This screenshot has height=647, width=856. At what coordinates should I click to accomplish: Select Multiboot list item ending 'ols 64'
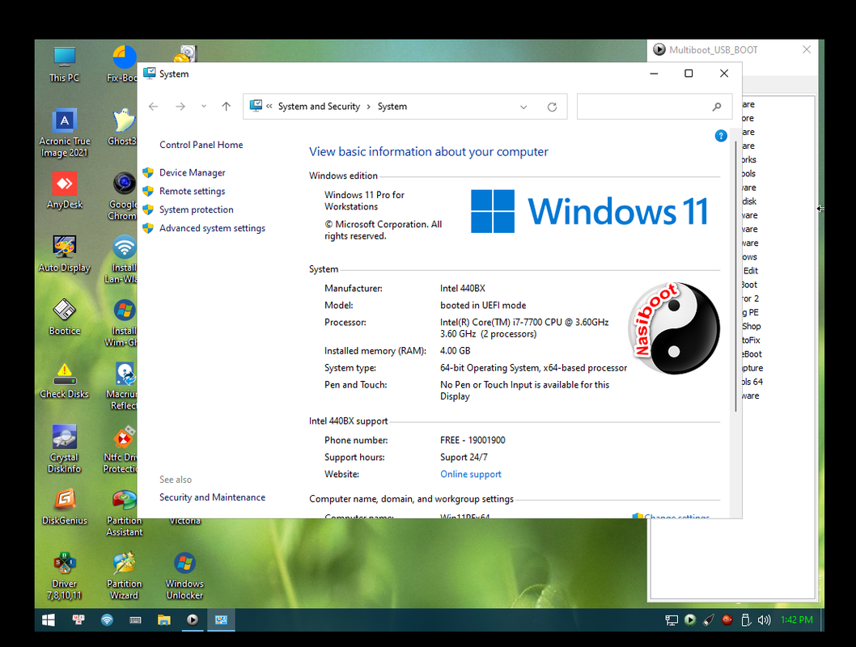(752, 382)
